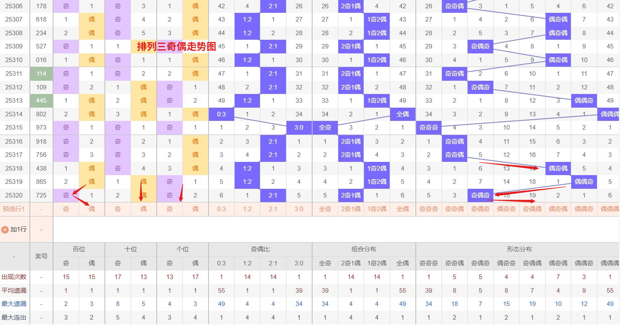621x325 pixels.
Task: Select 偶 under 十位 in 预选行1
Action: click(143, 209)
